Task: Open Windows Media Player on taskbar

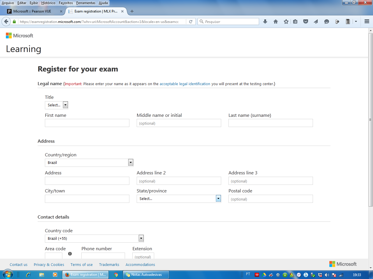Action: click(x=55, y=275)
